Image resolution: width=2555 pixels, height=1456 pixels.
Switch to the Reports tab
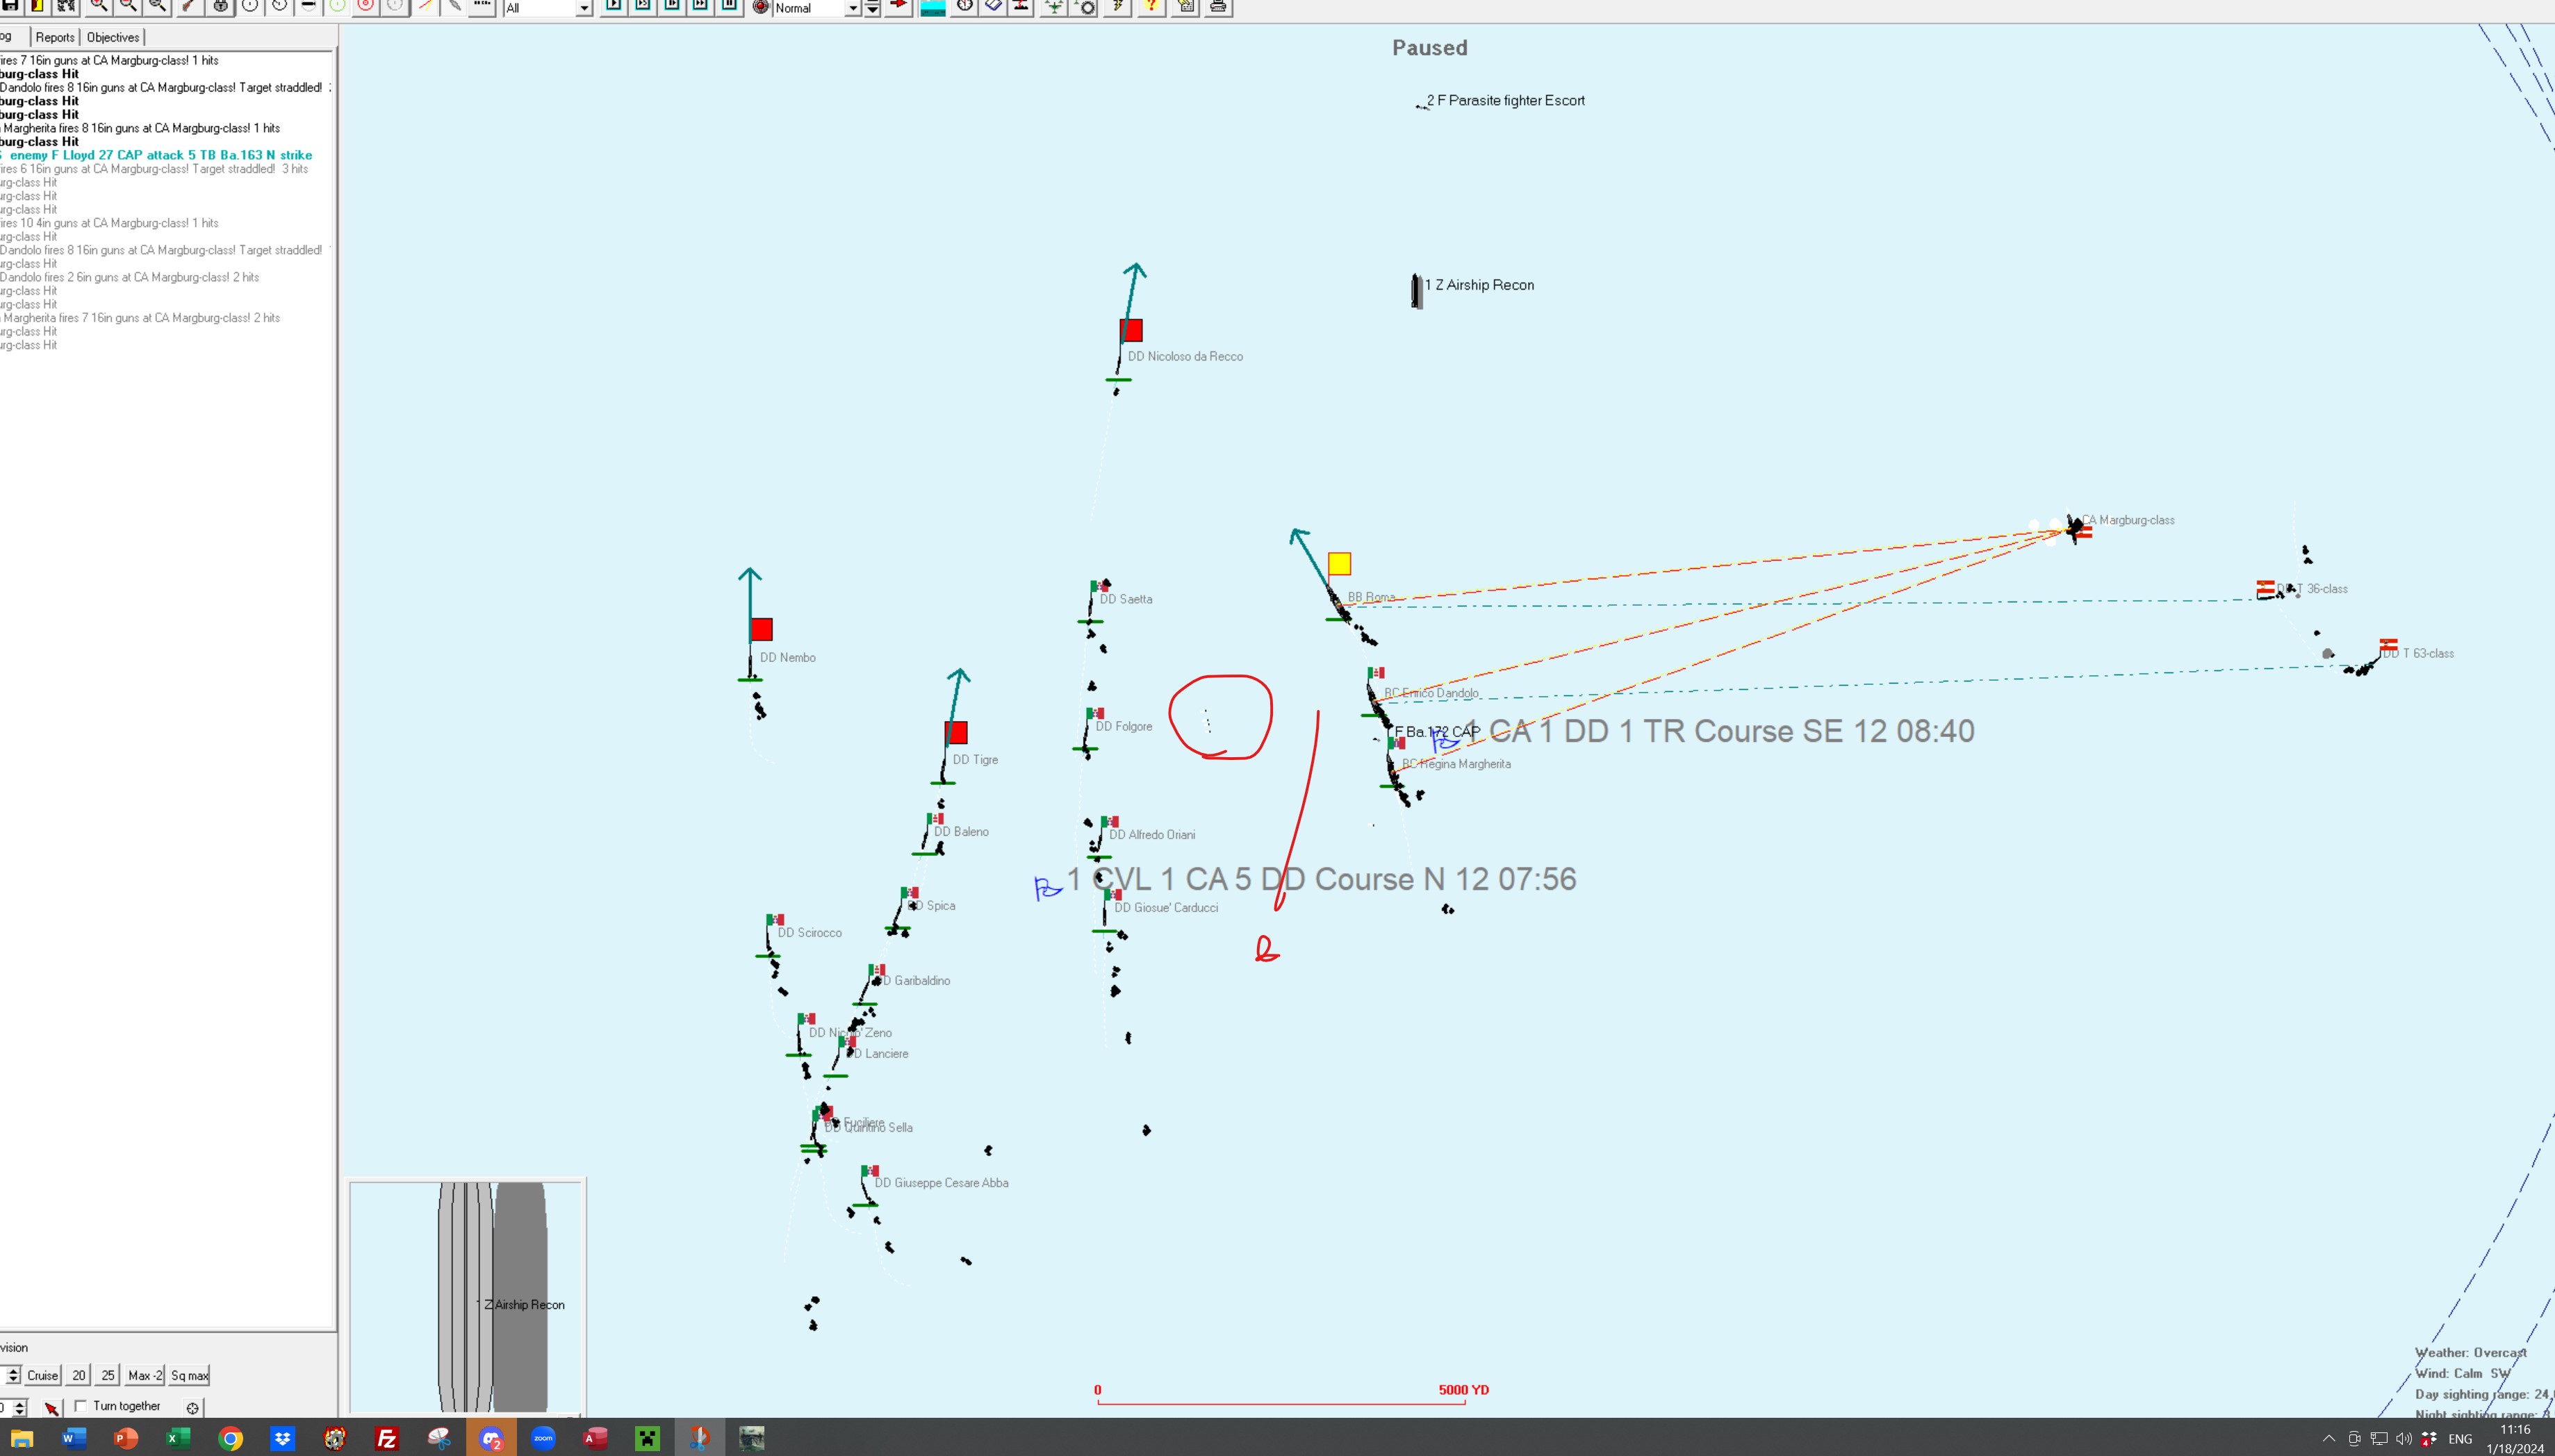[55, 37]
